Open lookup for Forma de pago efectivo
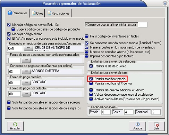Image resolution: width=169 pixels, height=135 pixels. coord(26,82)
